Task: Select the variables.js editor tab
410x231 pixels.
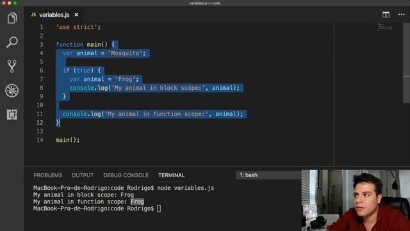Action: coord(54,15)
